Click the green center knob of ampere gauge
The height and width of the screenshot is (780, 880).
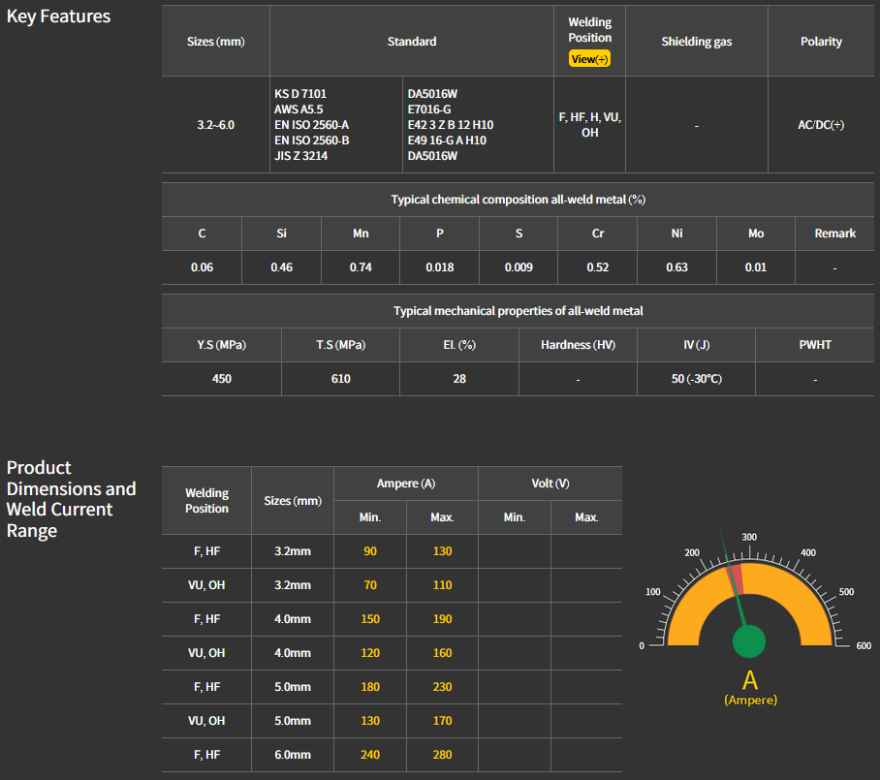[x=748, y=640]
